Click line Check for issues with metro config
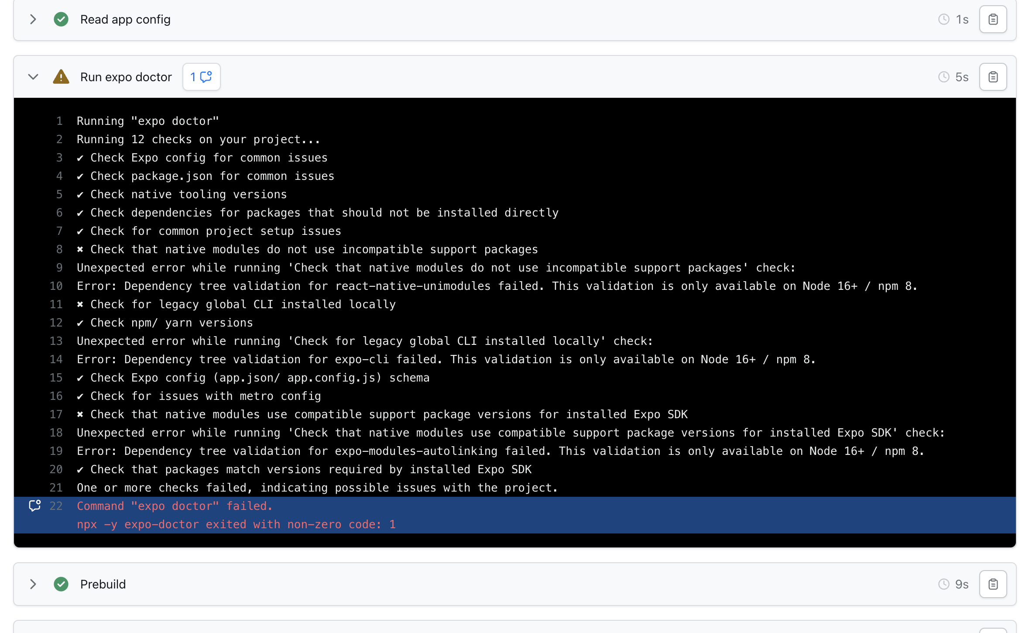1036x633 pixels. pyautogui.click(x=199, y=396)
